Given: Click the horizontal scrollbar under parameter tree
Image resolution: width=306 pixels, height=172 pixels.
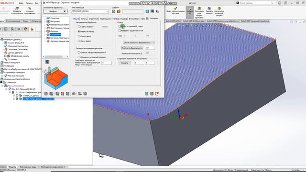Looking at the screenshot, I should [55, 57].
